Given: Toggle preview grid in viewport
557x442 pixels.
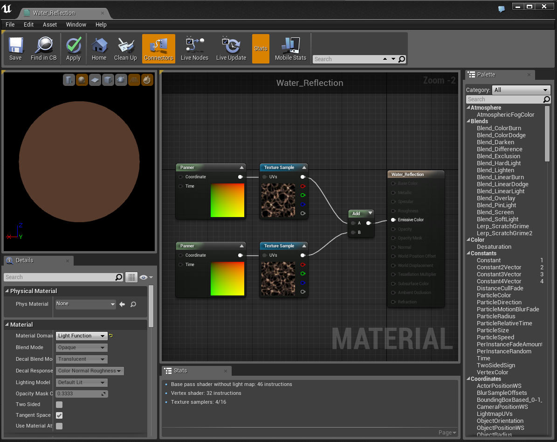Looking at the screenshot, I should [134, 80].
